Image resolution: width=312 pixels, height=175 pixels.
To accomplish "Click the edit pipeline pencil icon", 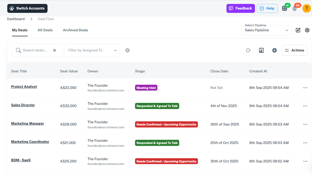I will click(298, 30).
